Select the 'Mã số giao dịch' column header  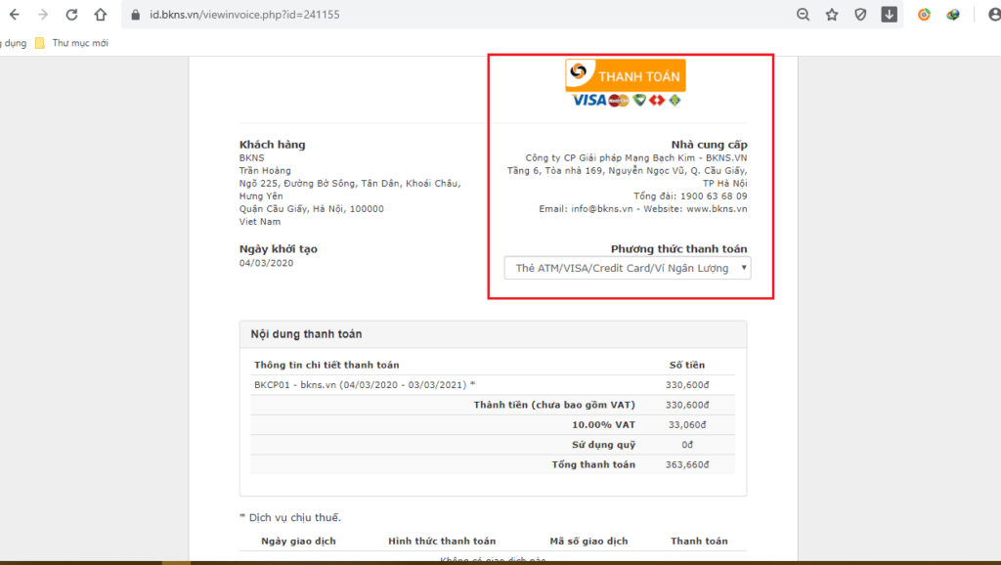[588, 542]
